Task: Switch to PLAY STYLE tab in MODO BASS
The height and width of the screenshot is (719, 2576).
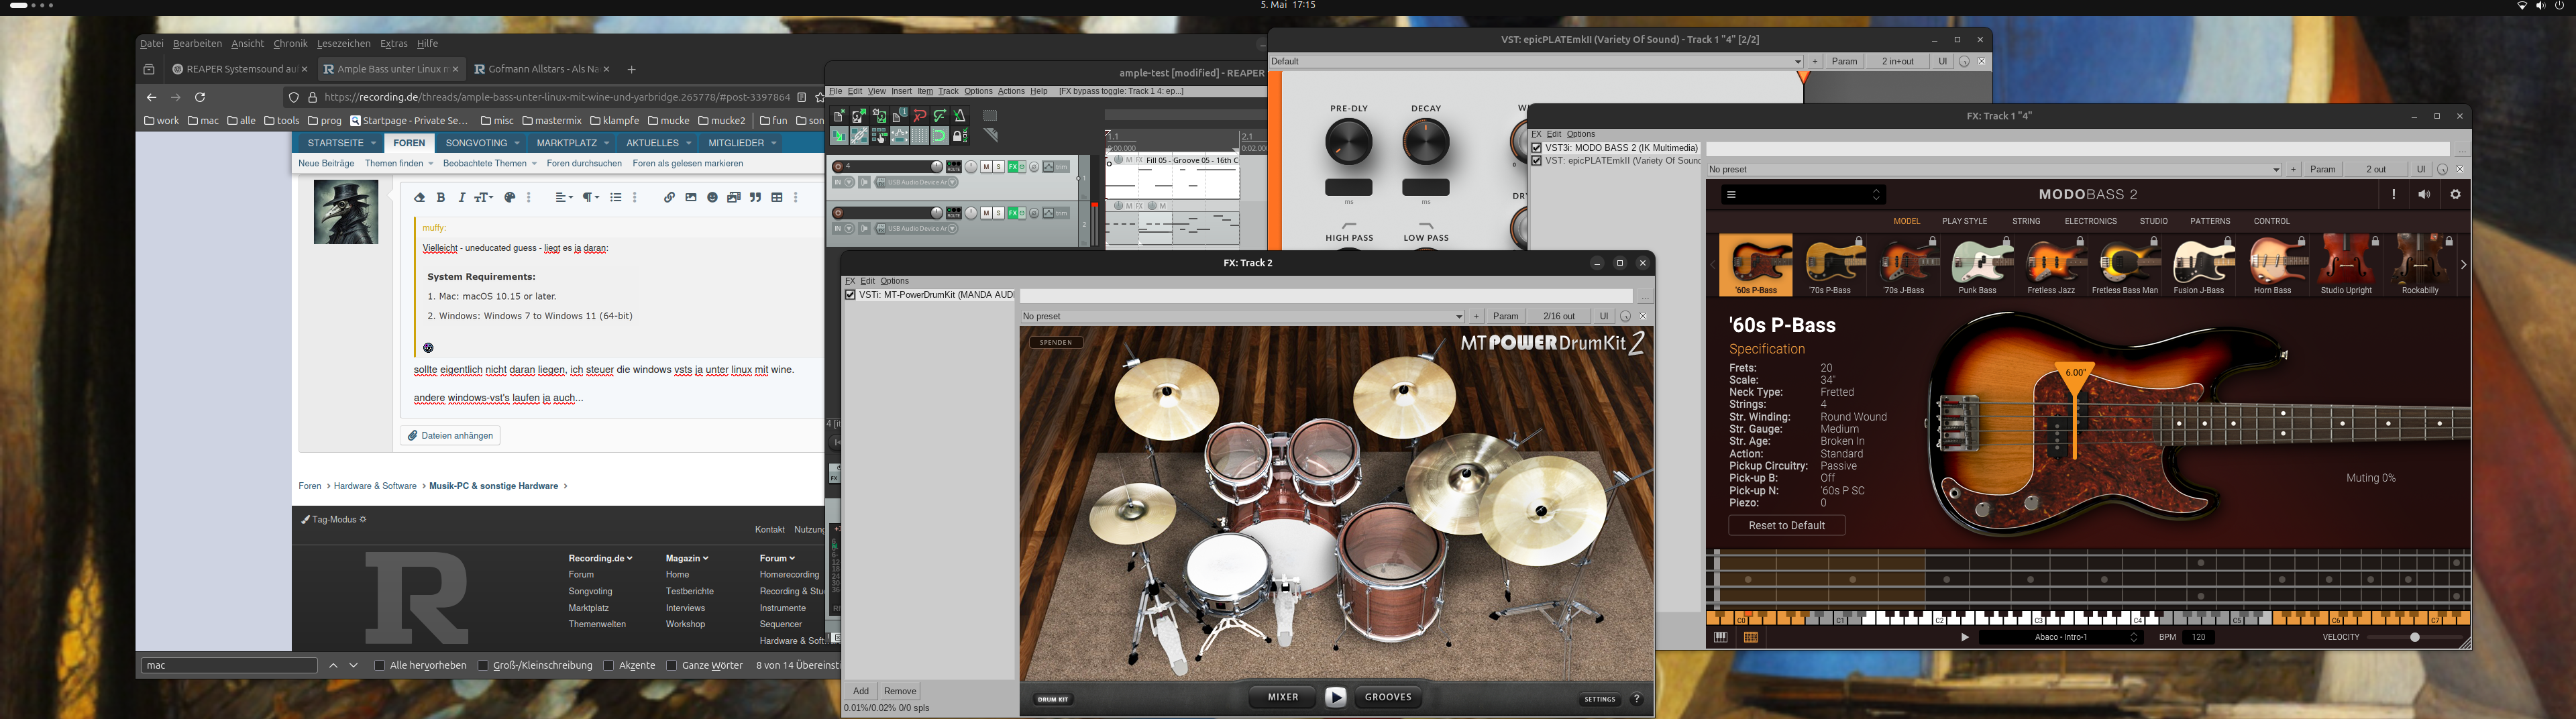Action: point(1964,221)
